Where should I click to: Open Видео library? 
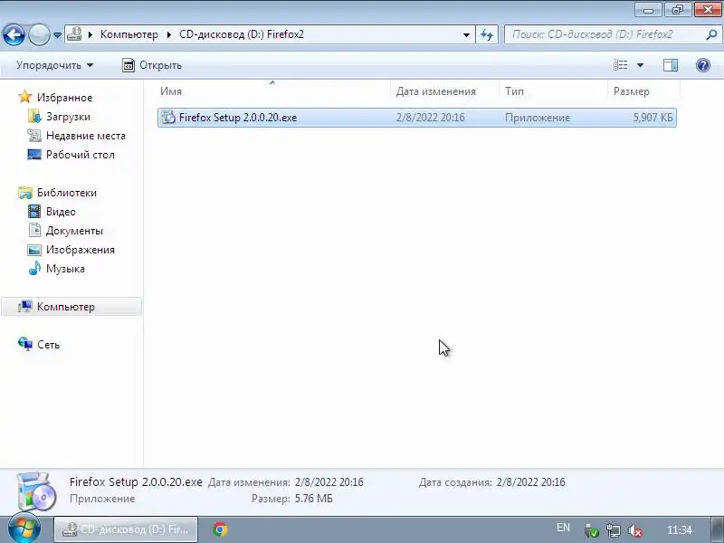point(61,212)
